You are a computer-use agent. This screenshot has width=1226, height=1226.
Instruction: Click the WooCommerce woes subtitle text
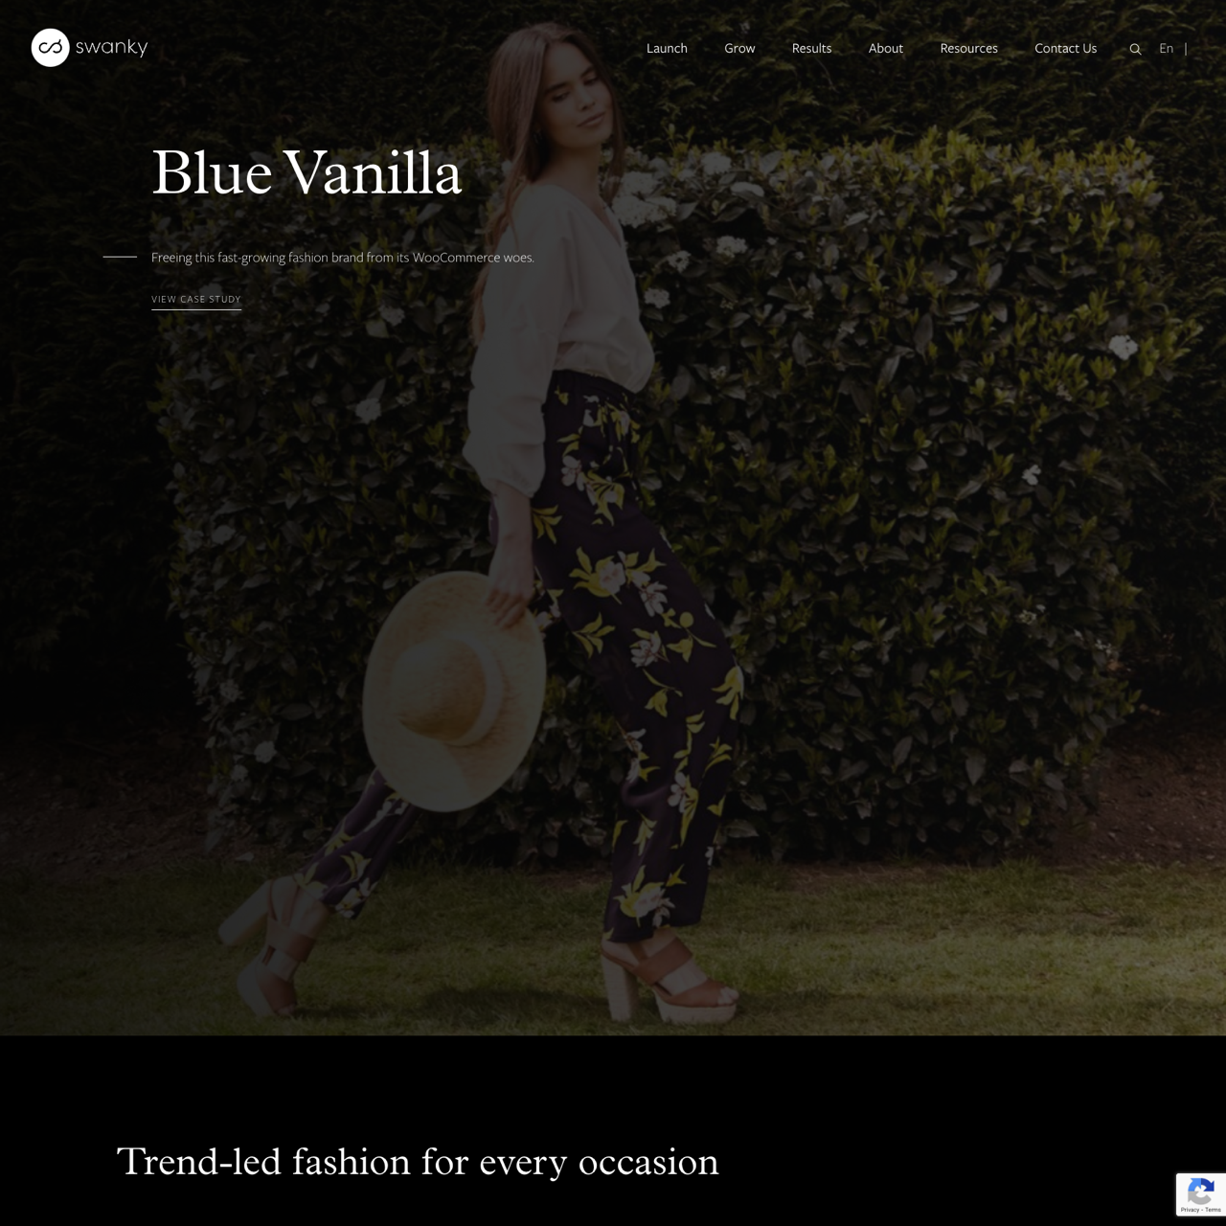[343, 258]
